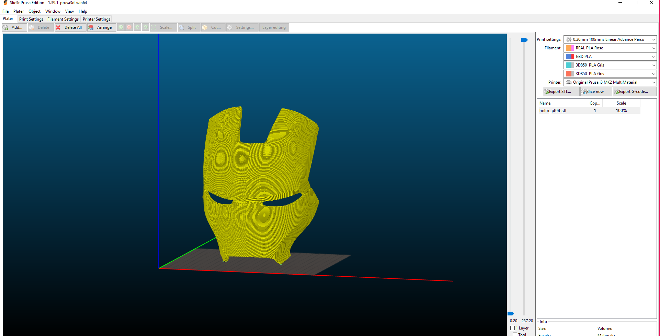The image size is (660, 336).
Task: Select the Plater tab
Action: (8, 19)
